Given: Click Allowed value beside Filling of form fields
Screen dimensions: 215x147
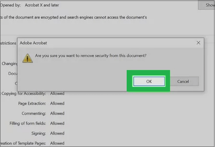Looking at the screenshot, I should click(x=57, y=123).
